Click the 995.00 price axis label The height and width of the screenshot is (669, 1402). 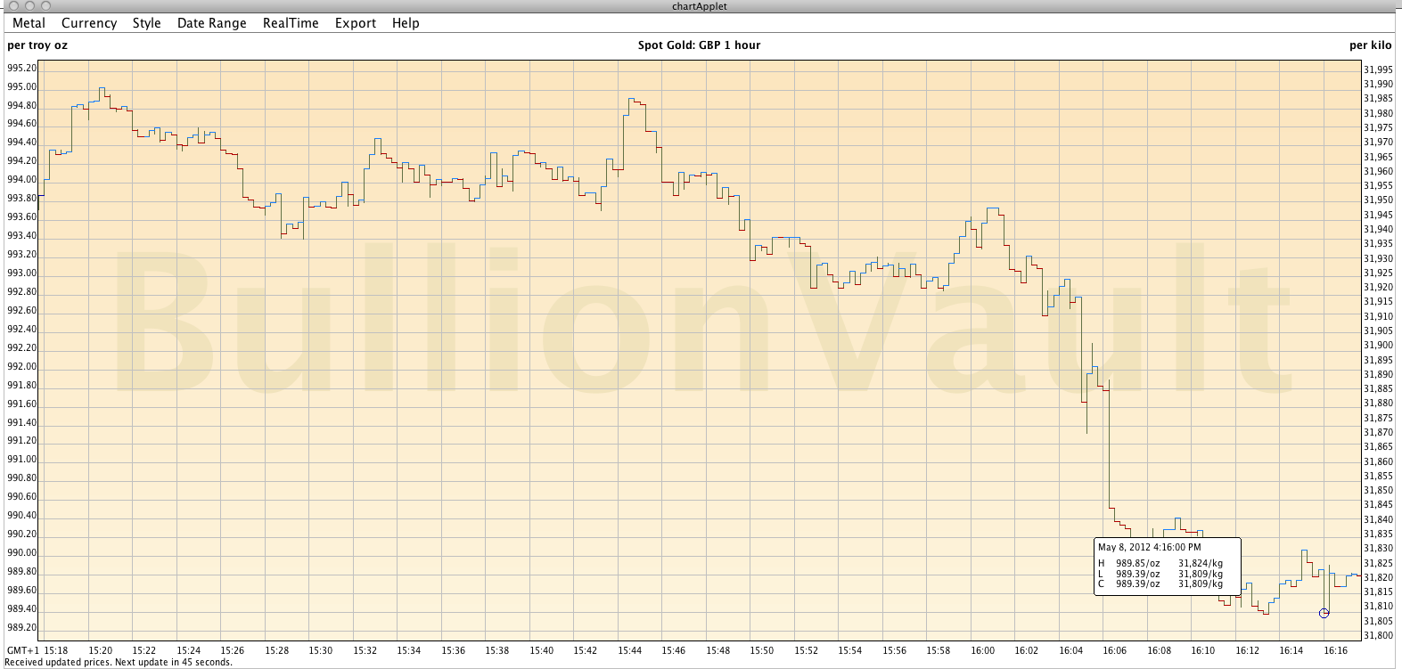click(x=22, y=87)
